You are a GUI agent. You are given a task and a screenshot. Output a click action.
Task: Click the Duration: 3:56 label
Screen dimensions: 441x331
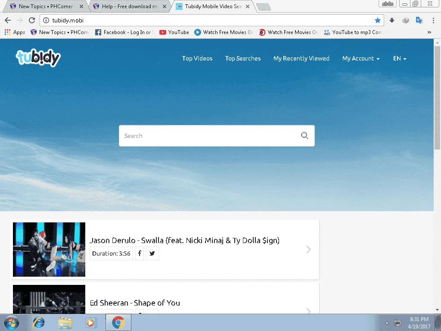click(111, 253)
